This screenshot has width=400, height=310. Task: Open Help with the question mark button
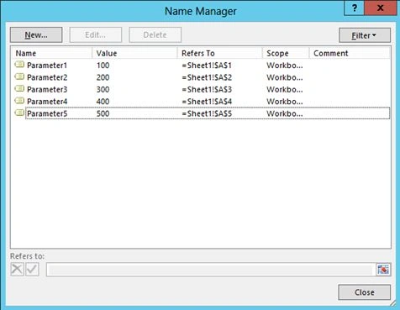coord(354,8)
